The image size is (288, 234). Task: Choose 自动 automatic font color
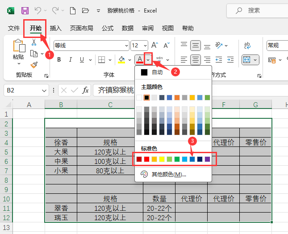(x=173, y=72)
